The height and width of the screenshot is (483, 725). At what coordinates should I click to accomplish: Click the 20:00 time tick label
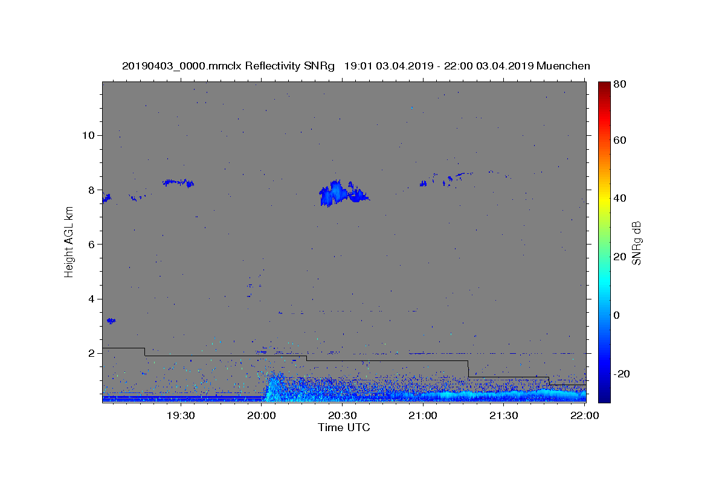coord(261,415)
